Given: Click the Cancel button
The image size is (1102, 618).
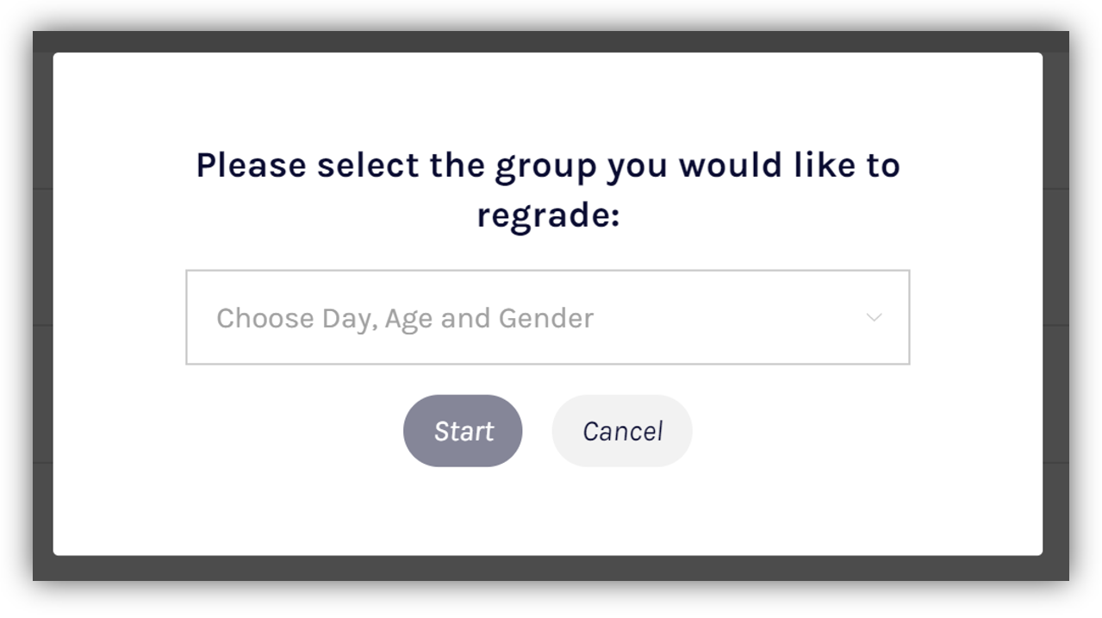Looking at the screenshot, I should click(x=622, y=431).
